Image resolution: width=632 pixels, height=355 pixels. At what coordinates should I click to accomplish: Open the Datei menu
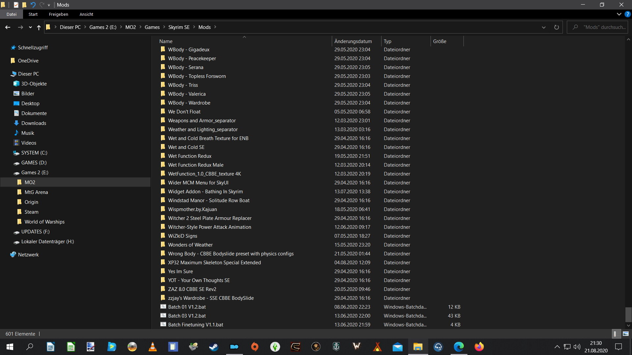click(x=12, y=14)
